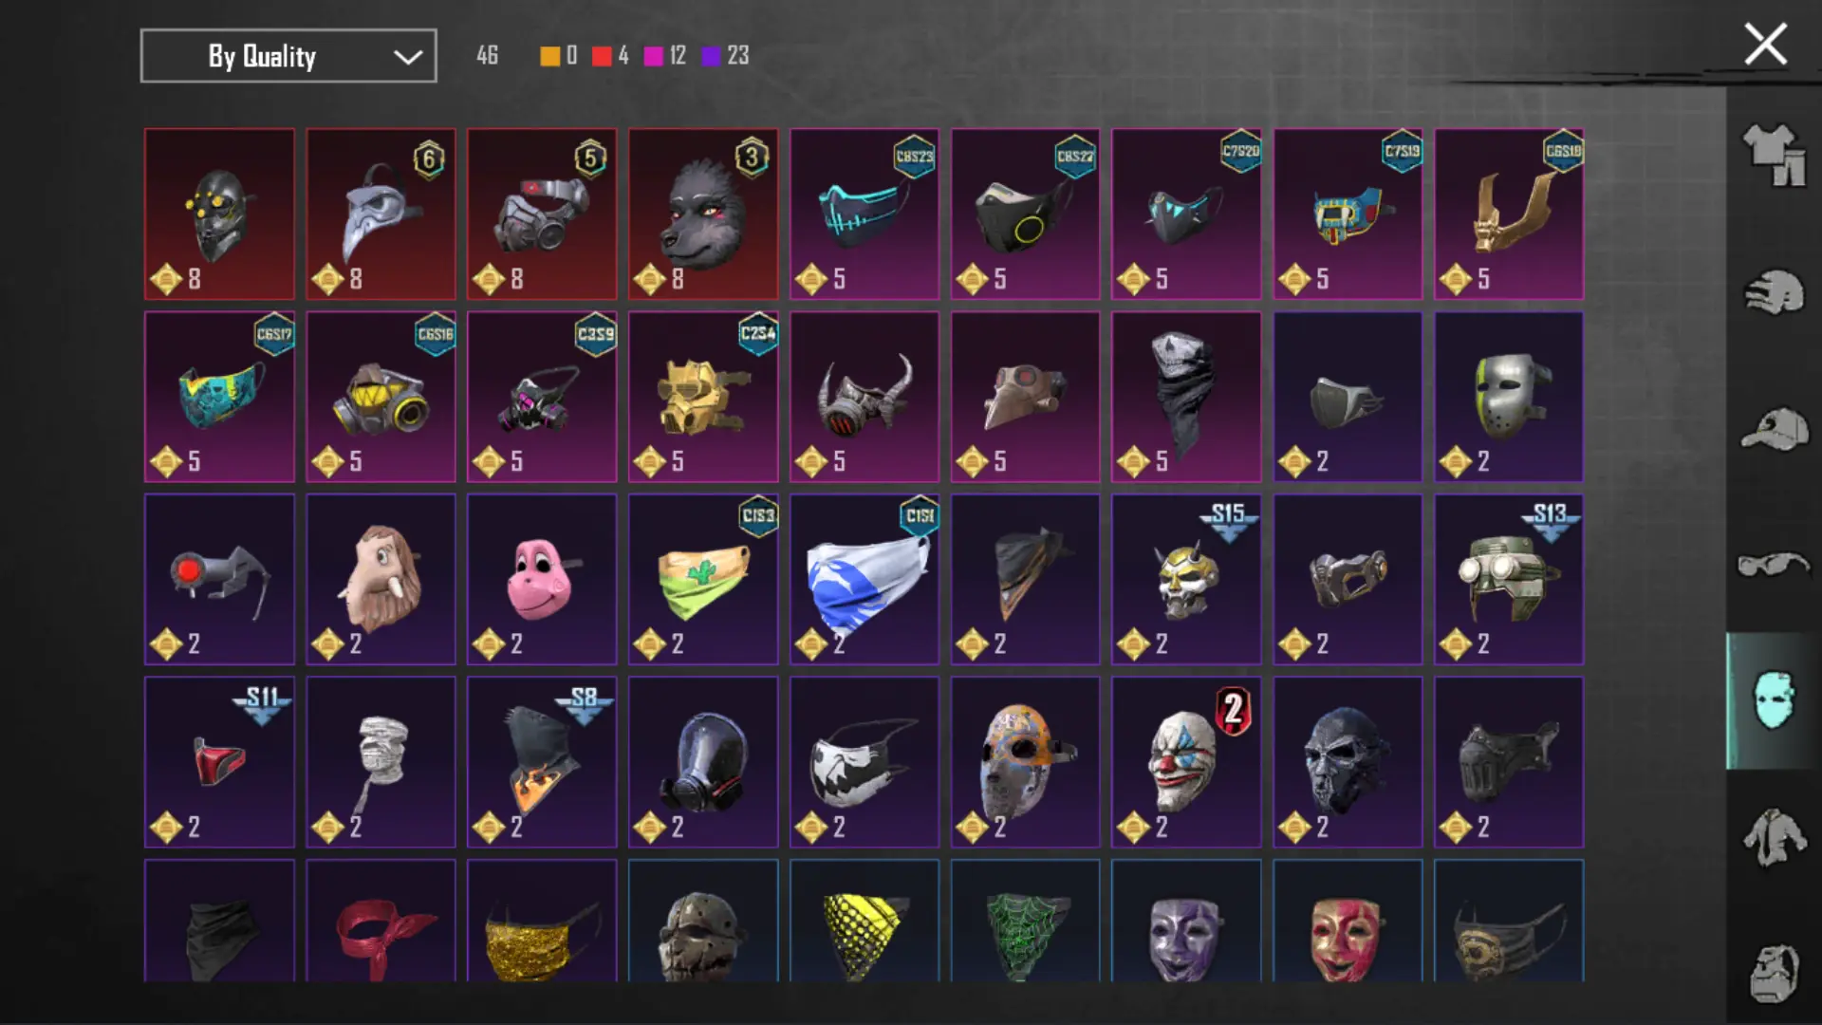Close the inventory with the X icon
This screenshot has width=1822, height=1025.
tap(1765, 45)
